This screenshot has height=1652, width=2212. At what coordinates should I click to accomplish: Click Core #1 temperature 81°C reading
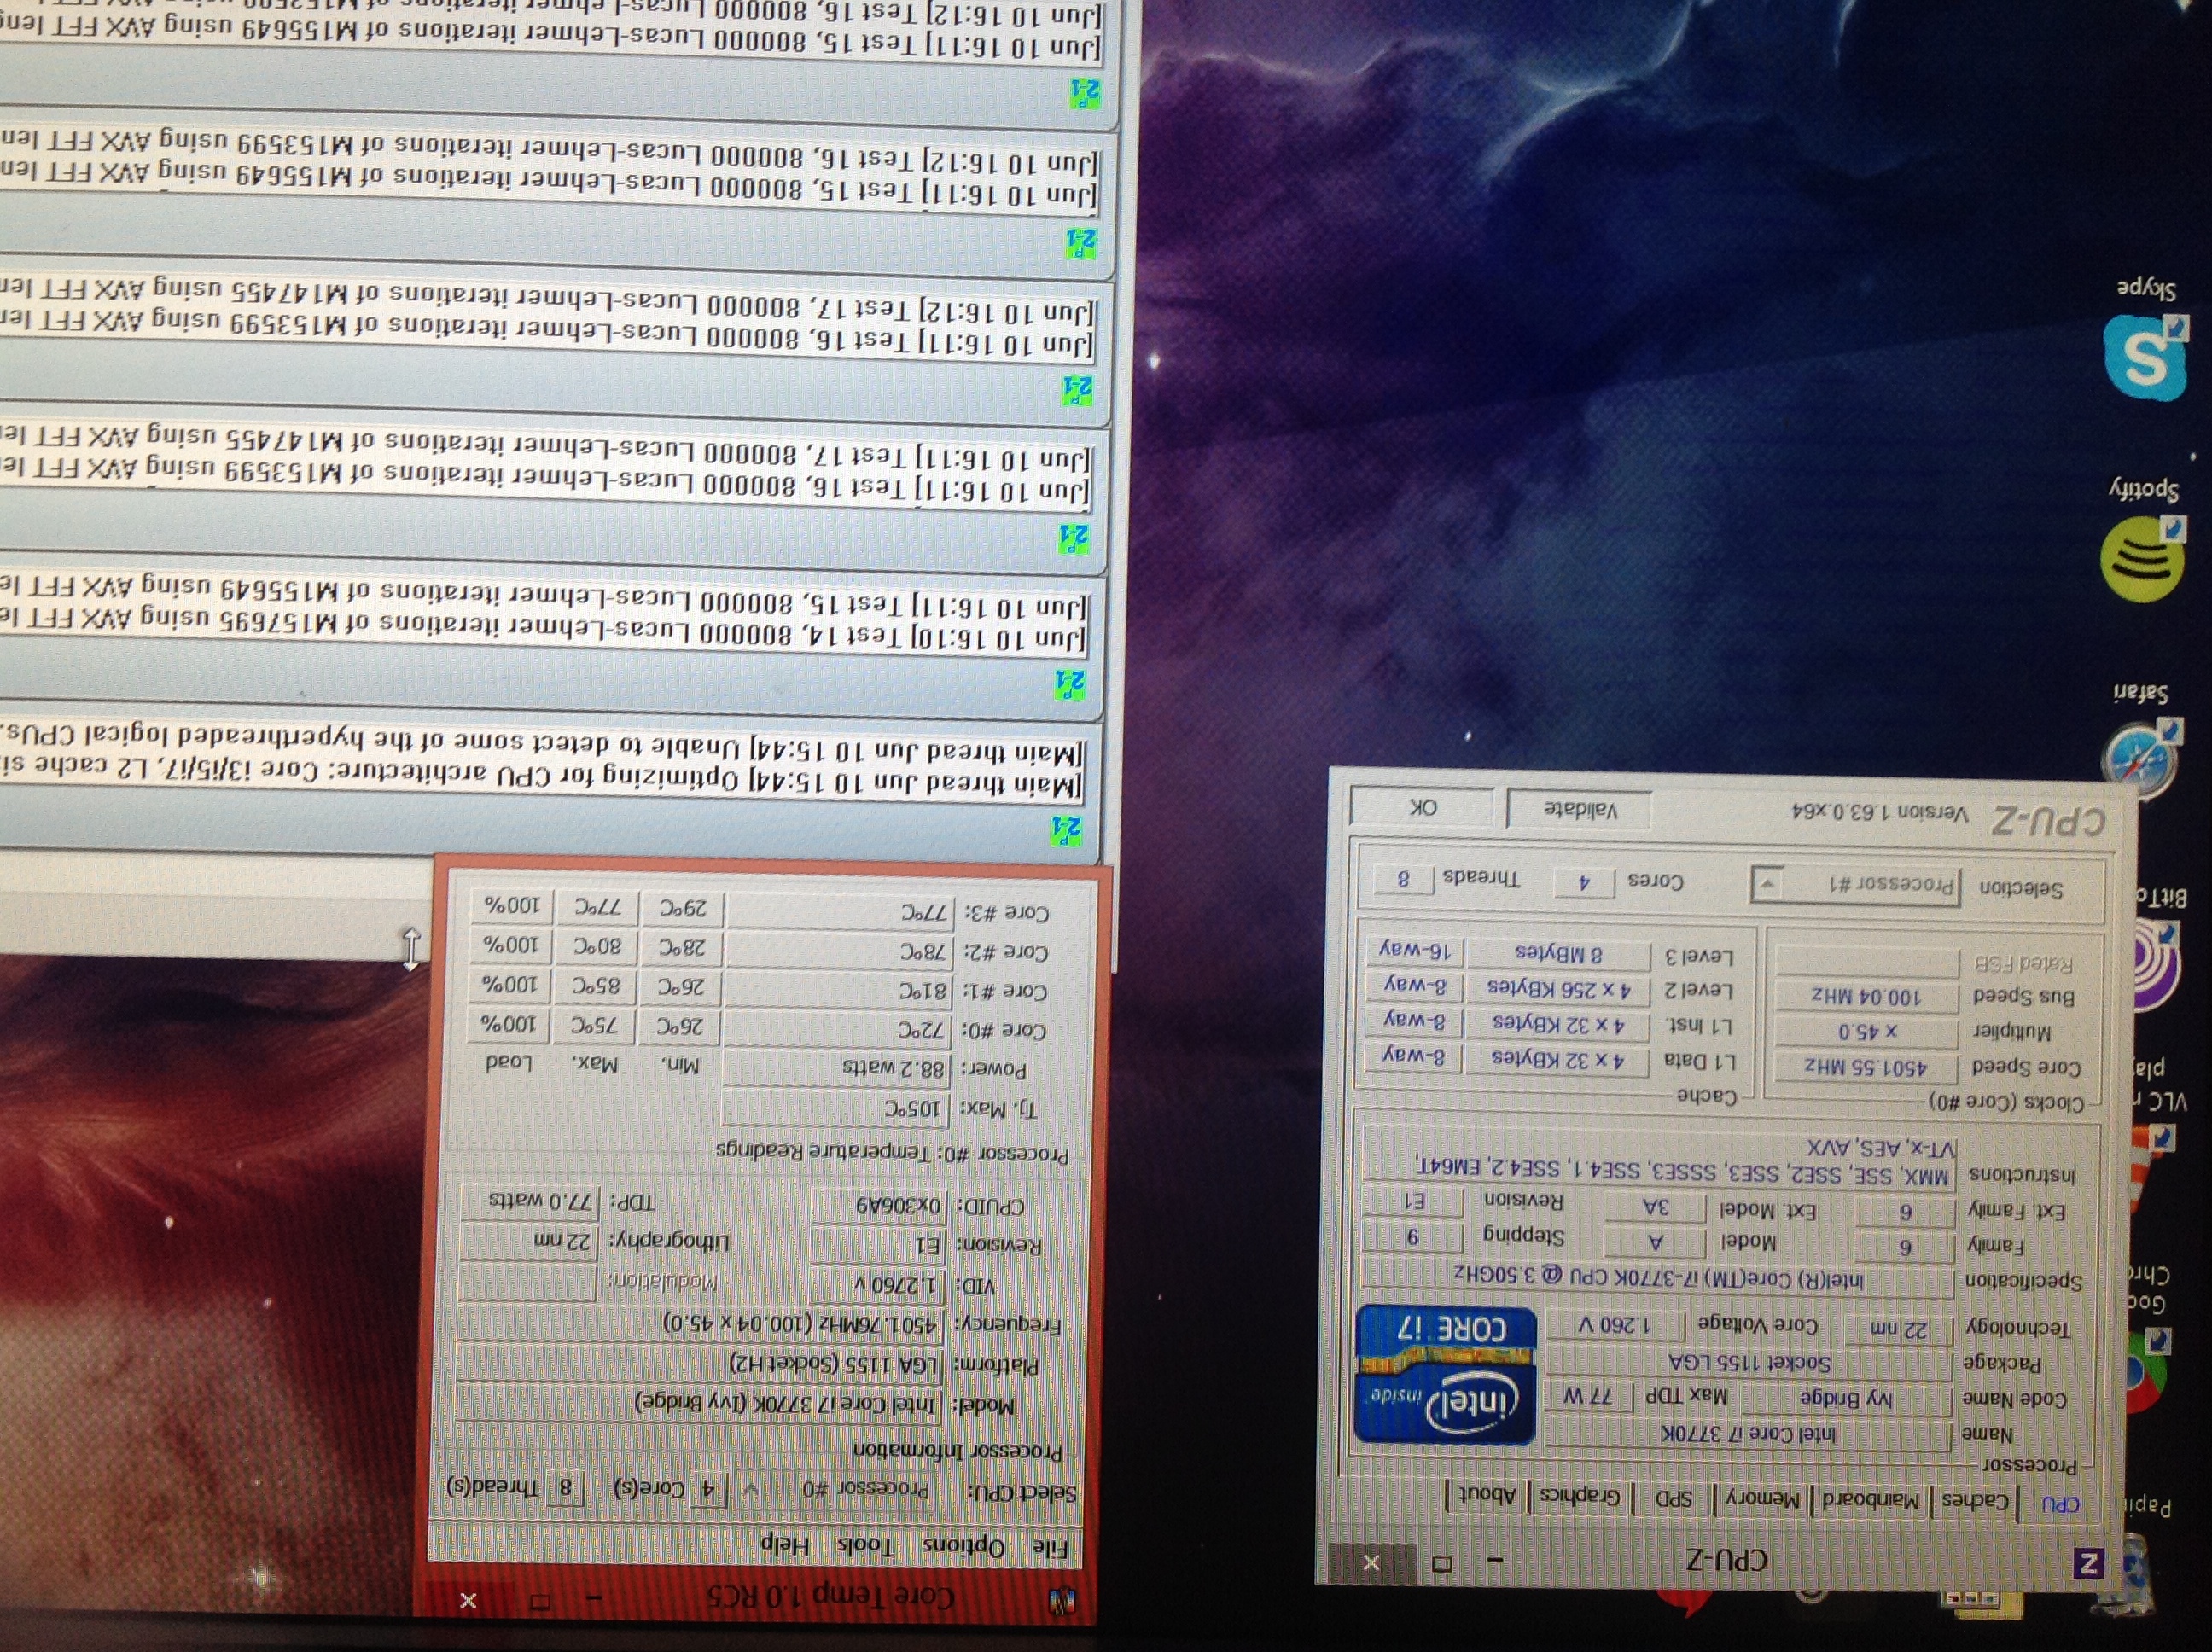click(x=838, y=991)
